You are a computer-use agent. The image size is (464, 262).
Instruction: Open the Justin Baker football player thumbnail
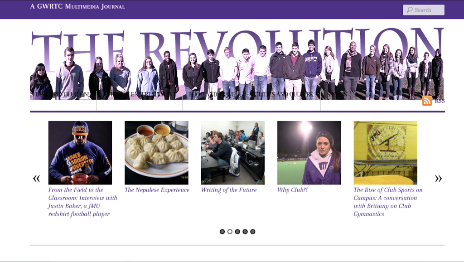80,153
